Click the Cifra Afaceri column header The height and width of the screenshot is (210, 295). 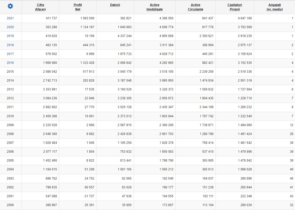click(x=40, y=7)
